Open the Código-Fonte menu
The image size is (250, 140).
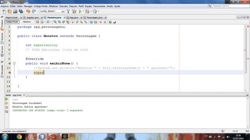click(x=41, y=6)
